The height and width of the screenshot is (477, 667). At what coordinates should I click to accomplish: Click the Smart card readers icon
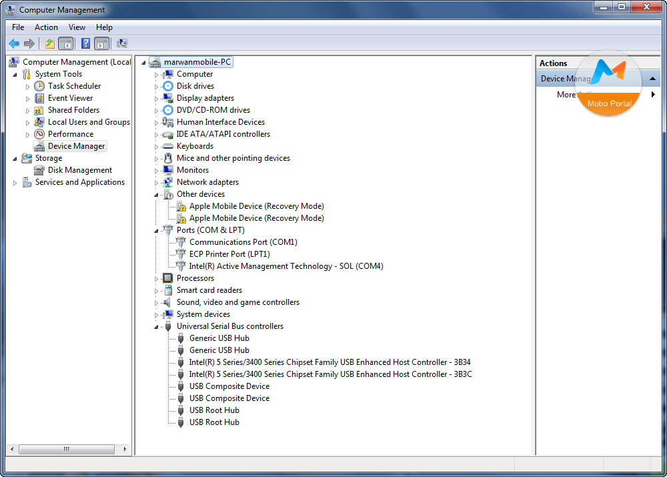[x=169, y=290]
